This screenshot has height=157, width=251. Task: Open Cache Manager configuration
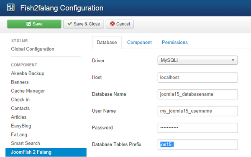(28, 91)
